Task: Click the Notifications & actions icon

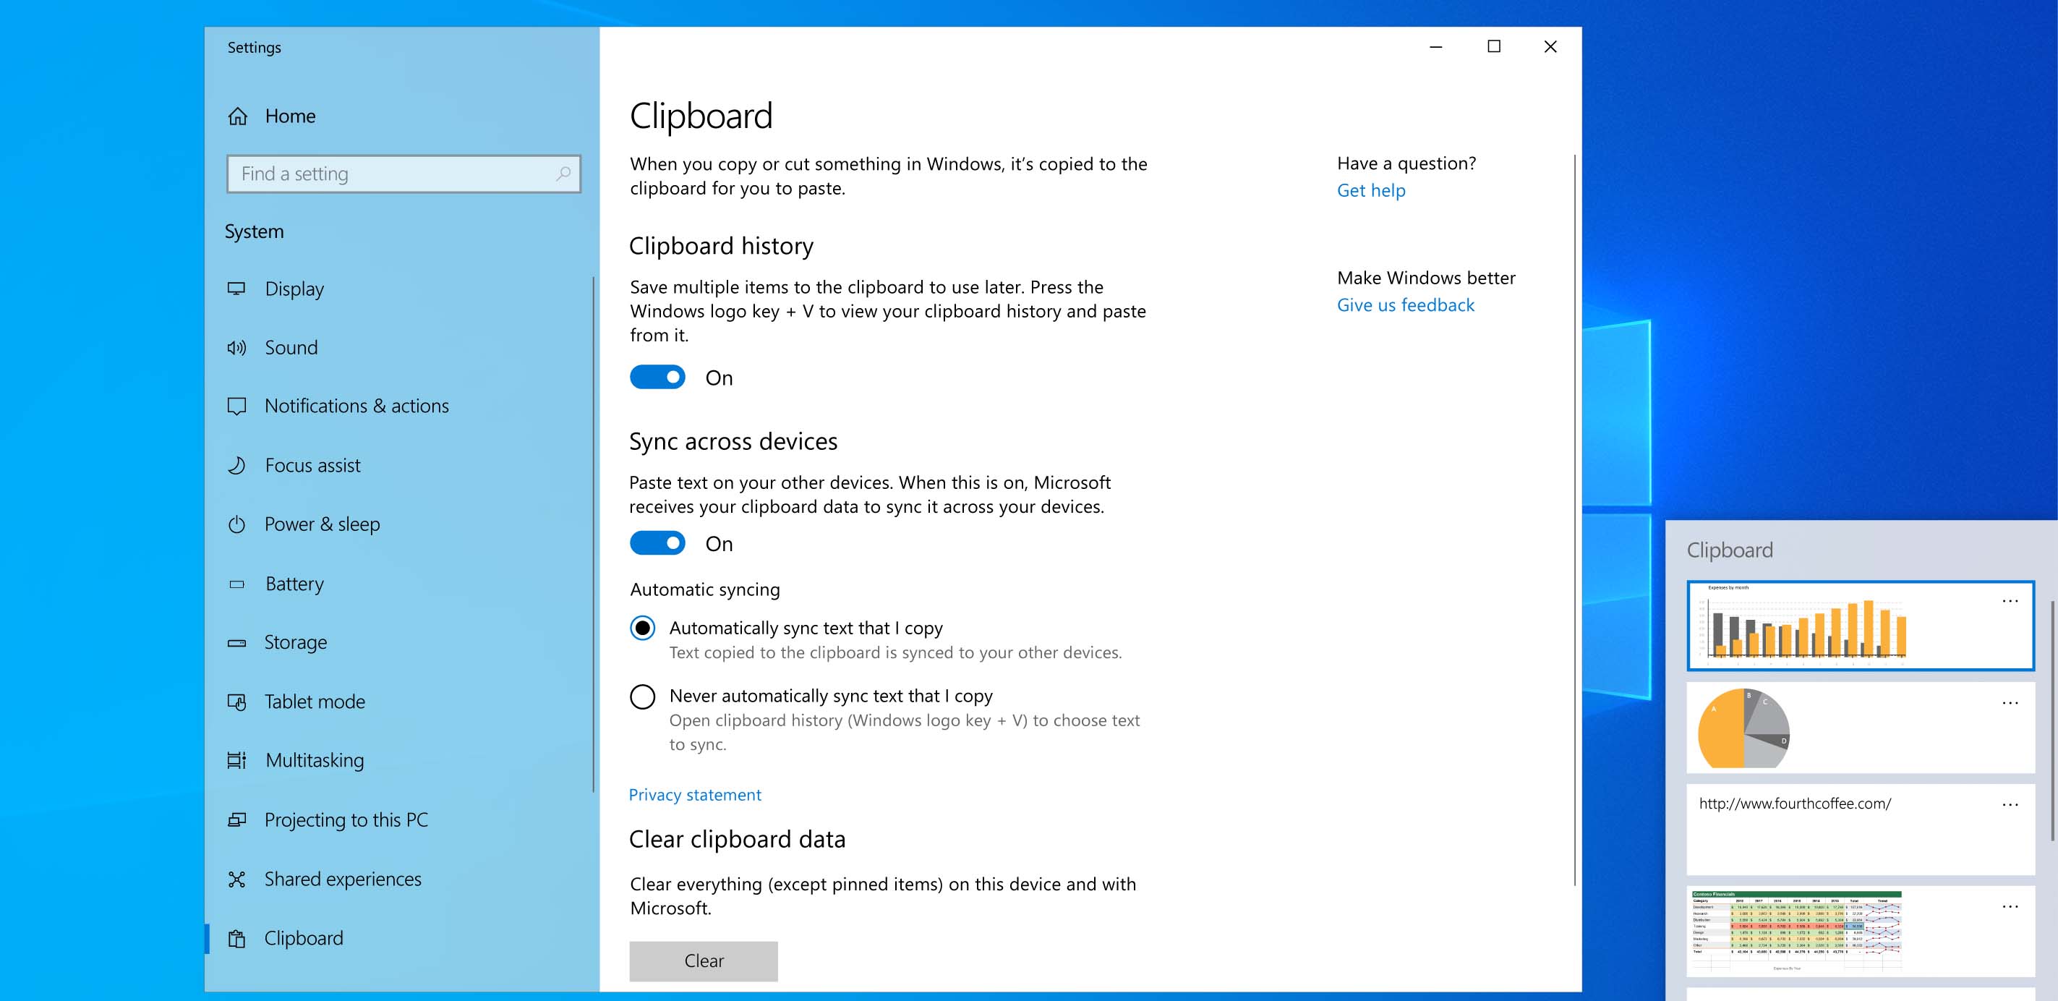Action: pos(236,405)
